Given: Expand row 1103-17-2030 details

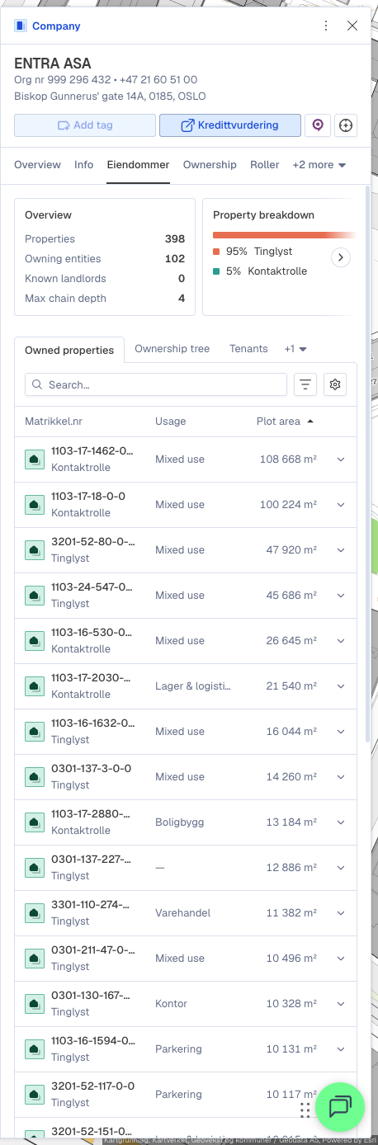Looking at the screenshot, I should [341, 686].
